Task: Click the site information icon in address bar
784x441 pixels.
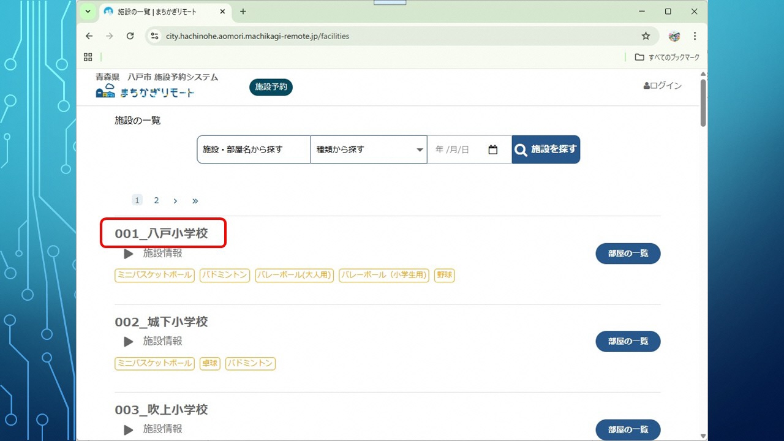Action: click(x=155, y=36)
